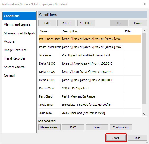Click the Set Filter button

(86, 23)
